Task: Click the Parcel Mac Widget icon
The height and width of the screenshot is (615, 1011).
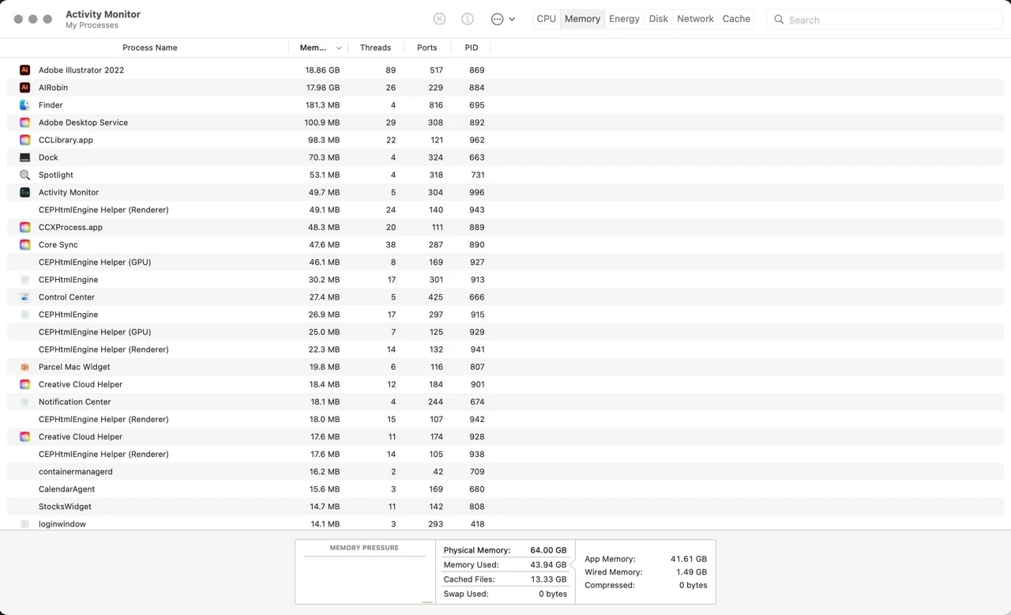Action: [x=24, y=367]
